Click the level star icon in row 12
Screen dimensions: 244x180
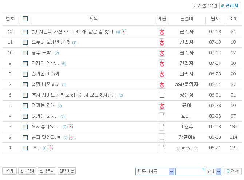pyautogui.click(x=162, y=32)
